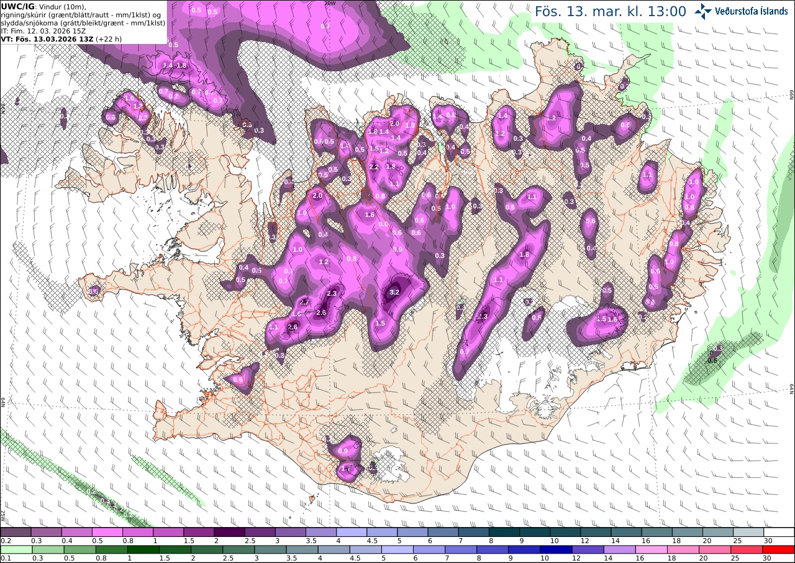Pick the darkest purple 2 swatch in snow legend
The image size is (795, 563).
click(x=229, y=532)
